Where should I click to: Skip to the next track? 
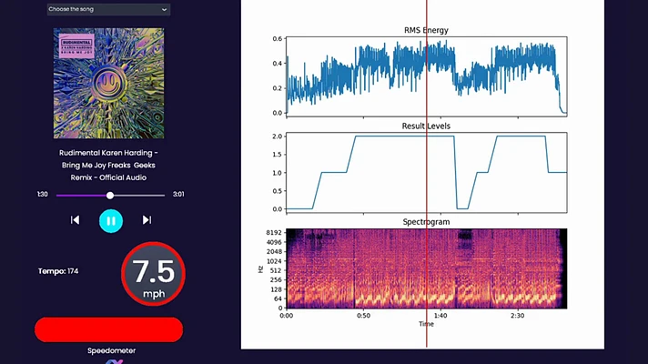point(147,220)
